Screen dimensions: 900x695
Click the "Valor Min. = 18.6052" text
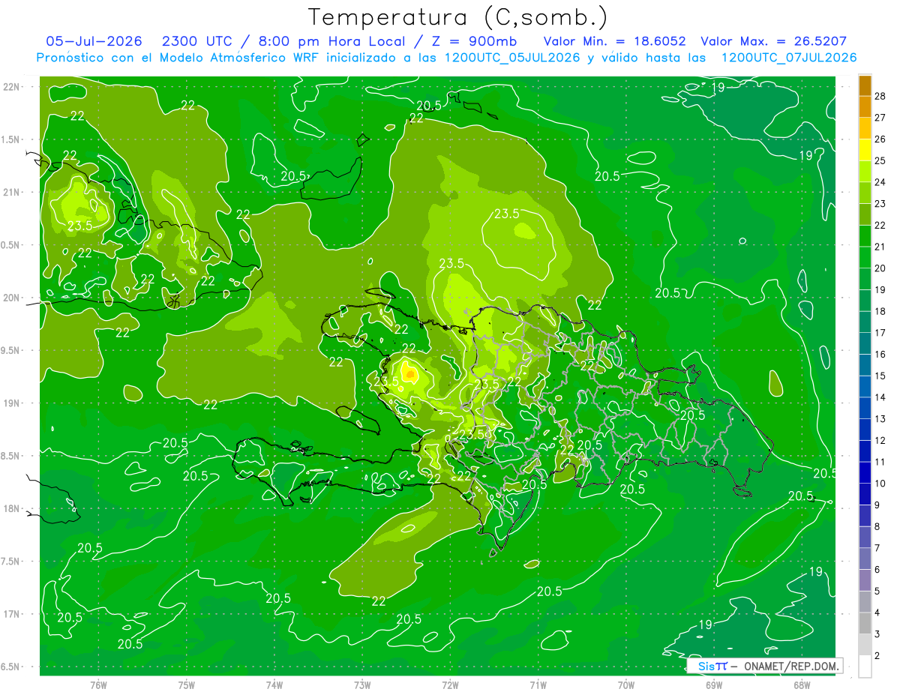[614, 41]
